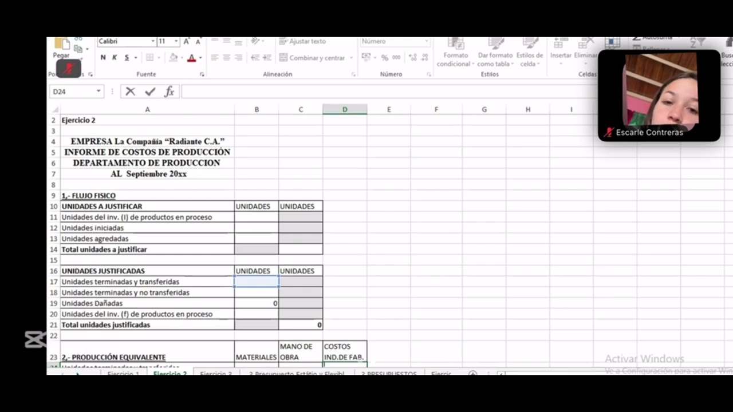
Task: Open the Número format dropdown
Action: [426, 41]
